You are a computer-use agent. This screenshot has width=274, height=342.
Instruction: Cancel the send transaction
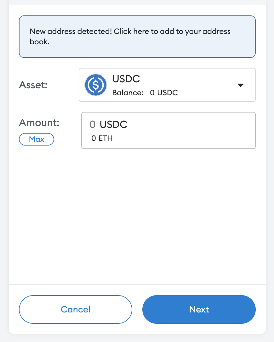76,309
